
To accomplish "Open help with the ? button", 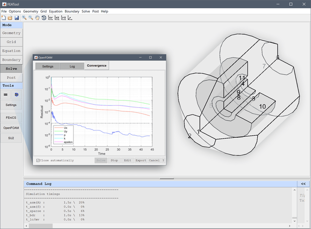I will pos(163,161).
